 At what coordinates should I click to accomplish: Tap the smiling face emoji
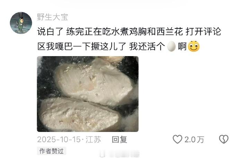(x=194, y=46)
